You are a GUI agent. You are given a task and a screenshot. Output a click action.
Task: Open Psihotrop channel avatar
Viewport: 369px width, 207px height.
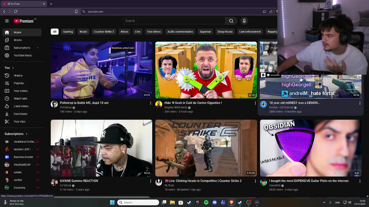54,104
